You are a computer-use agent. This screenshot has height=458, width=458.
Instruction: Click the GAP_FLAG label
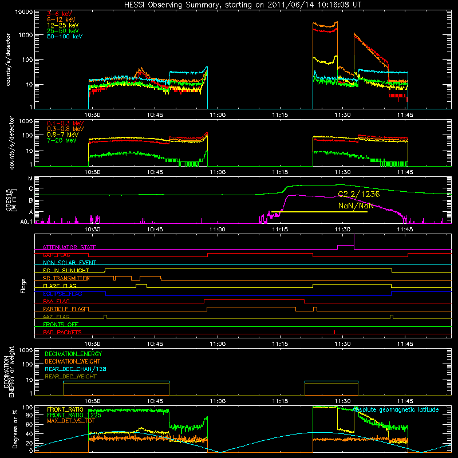point(56,255)
